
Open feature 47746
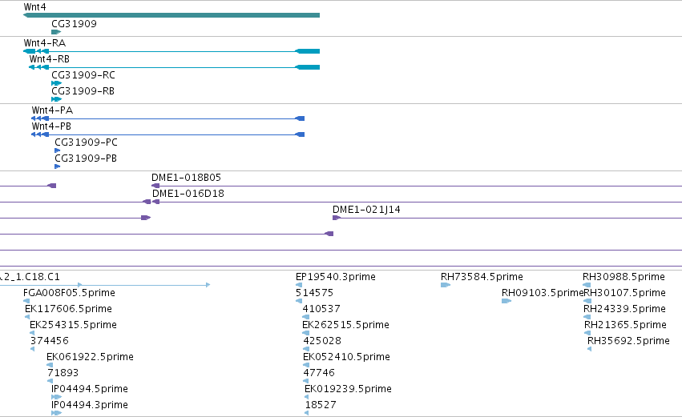(x=319, y=373)
